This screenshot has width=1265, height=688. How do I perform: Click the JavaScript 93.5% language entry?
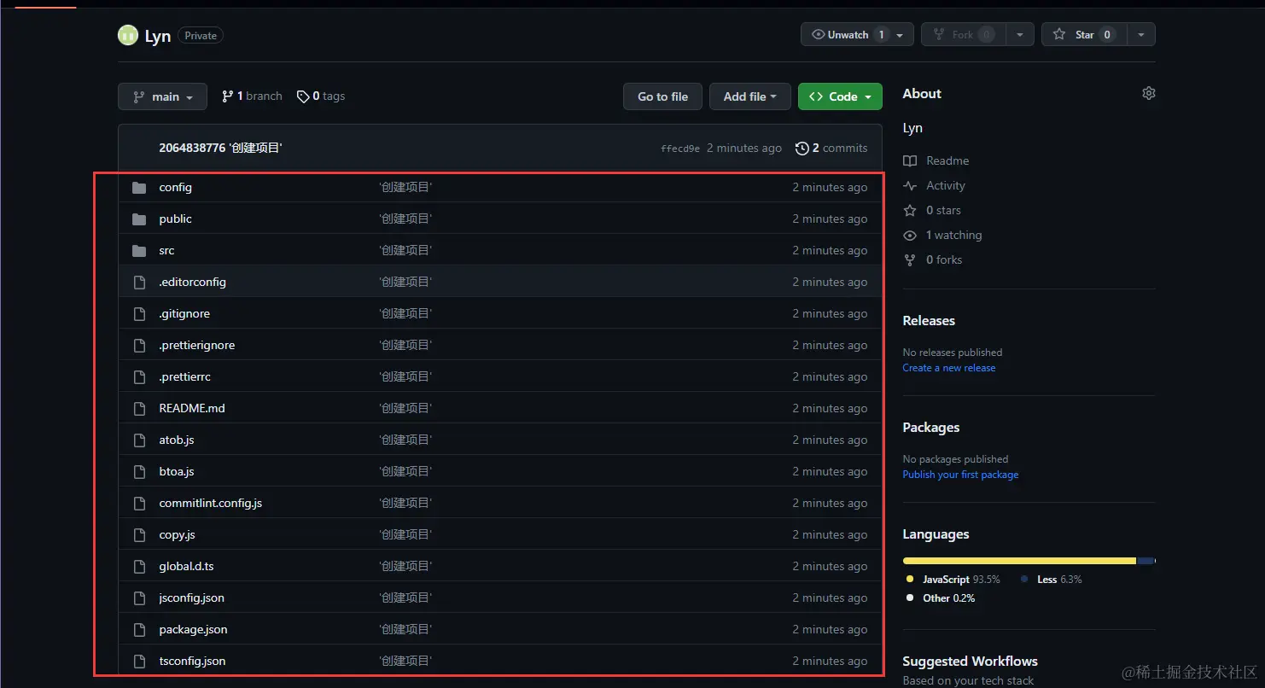tap(953, 580)
